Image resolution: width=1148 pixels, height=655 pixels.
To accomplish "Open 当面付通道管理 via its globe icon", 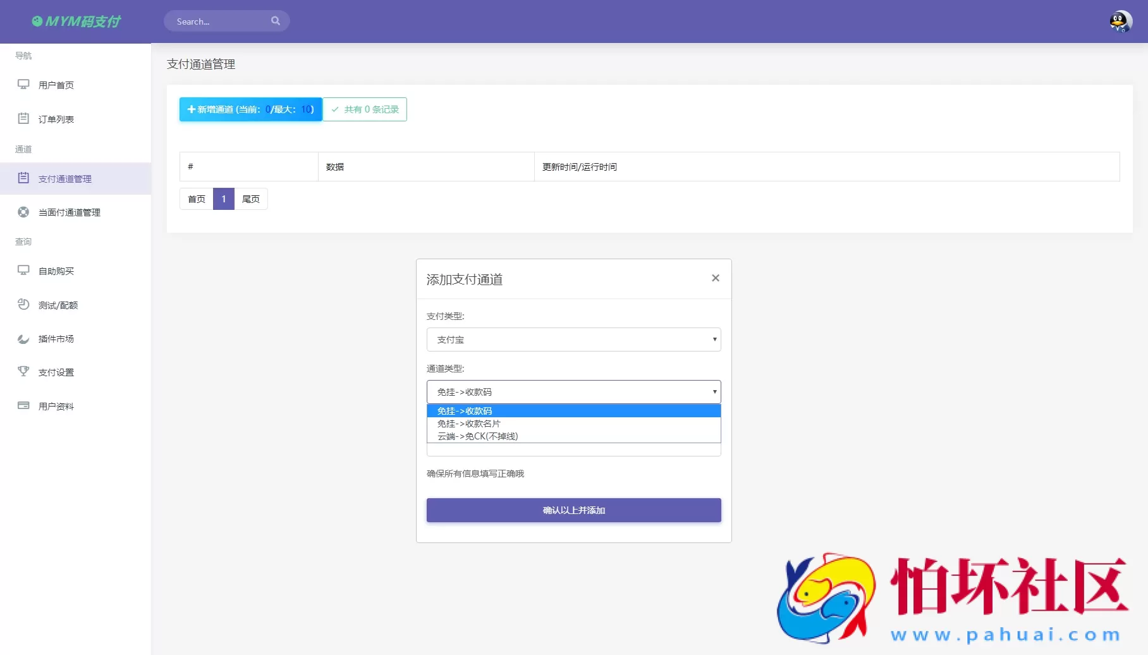I will click(x=23, y=212).
